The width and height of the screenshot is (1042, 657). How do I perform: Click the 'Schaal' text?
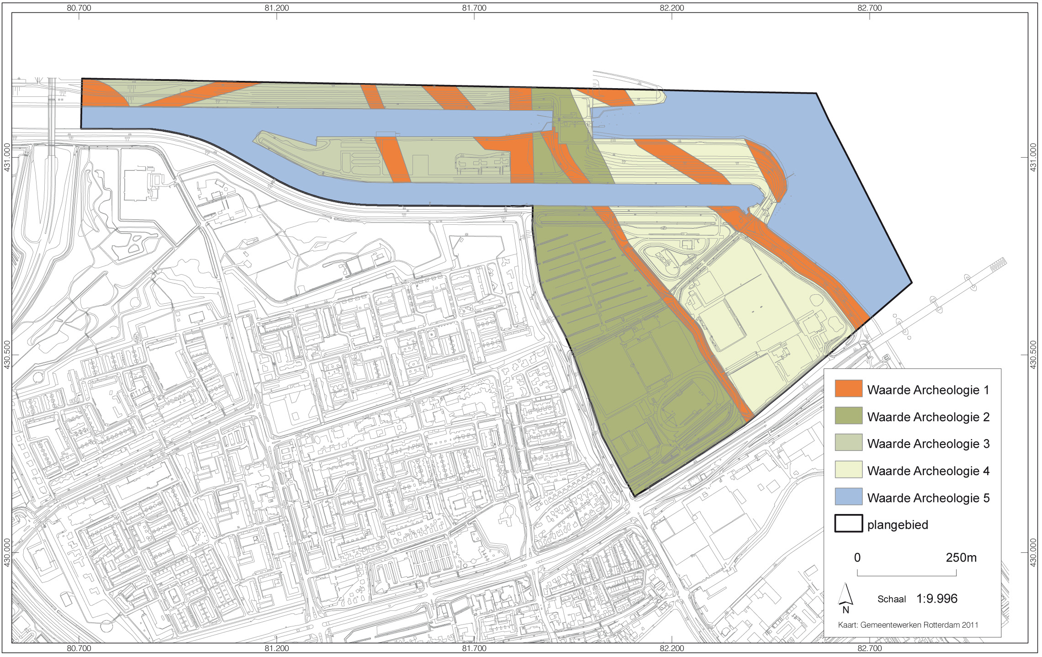(891, 599)
